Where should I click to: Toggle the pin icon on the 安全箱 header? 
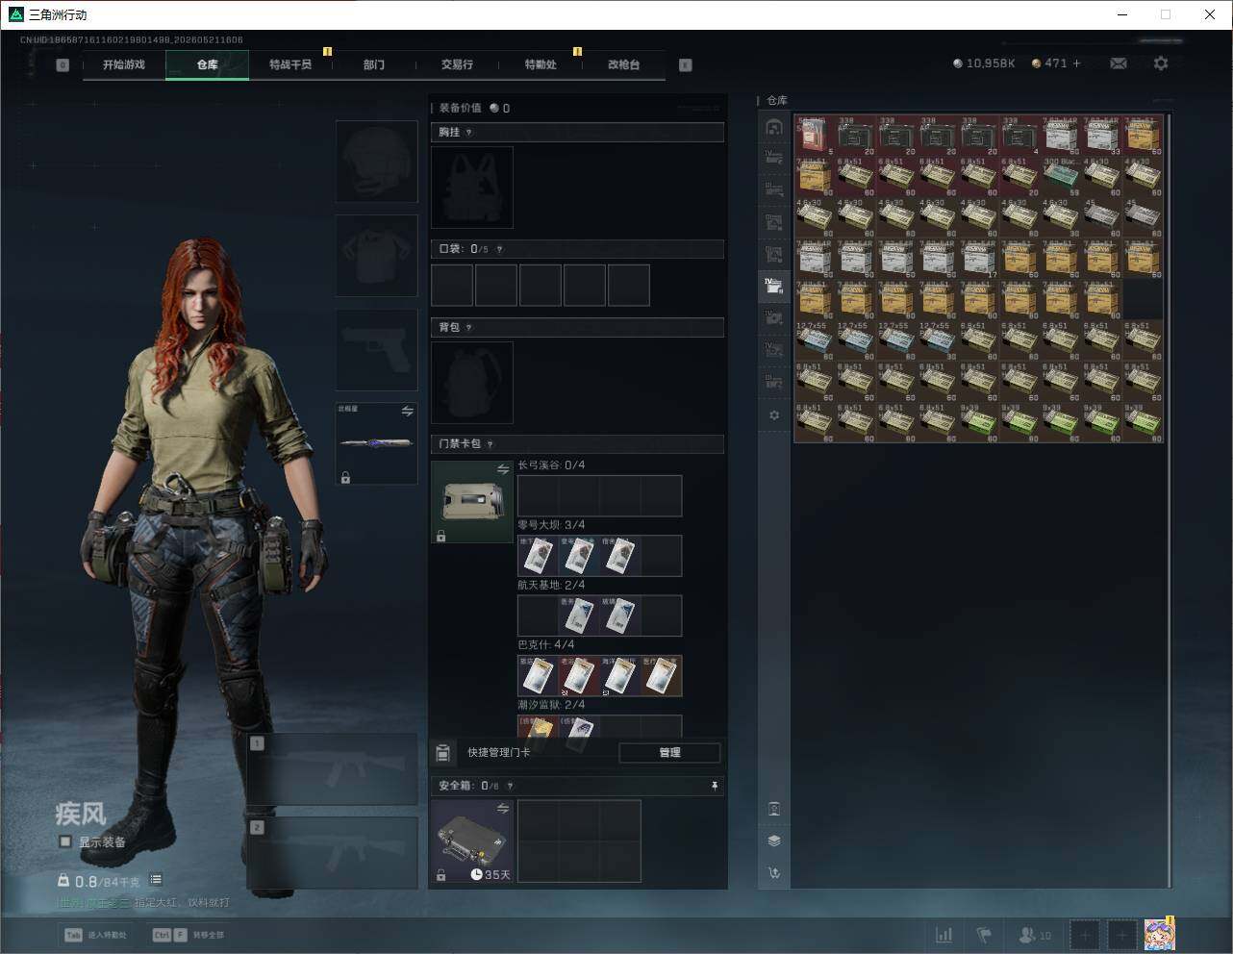pos(714,786)
